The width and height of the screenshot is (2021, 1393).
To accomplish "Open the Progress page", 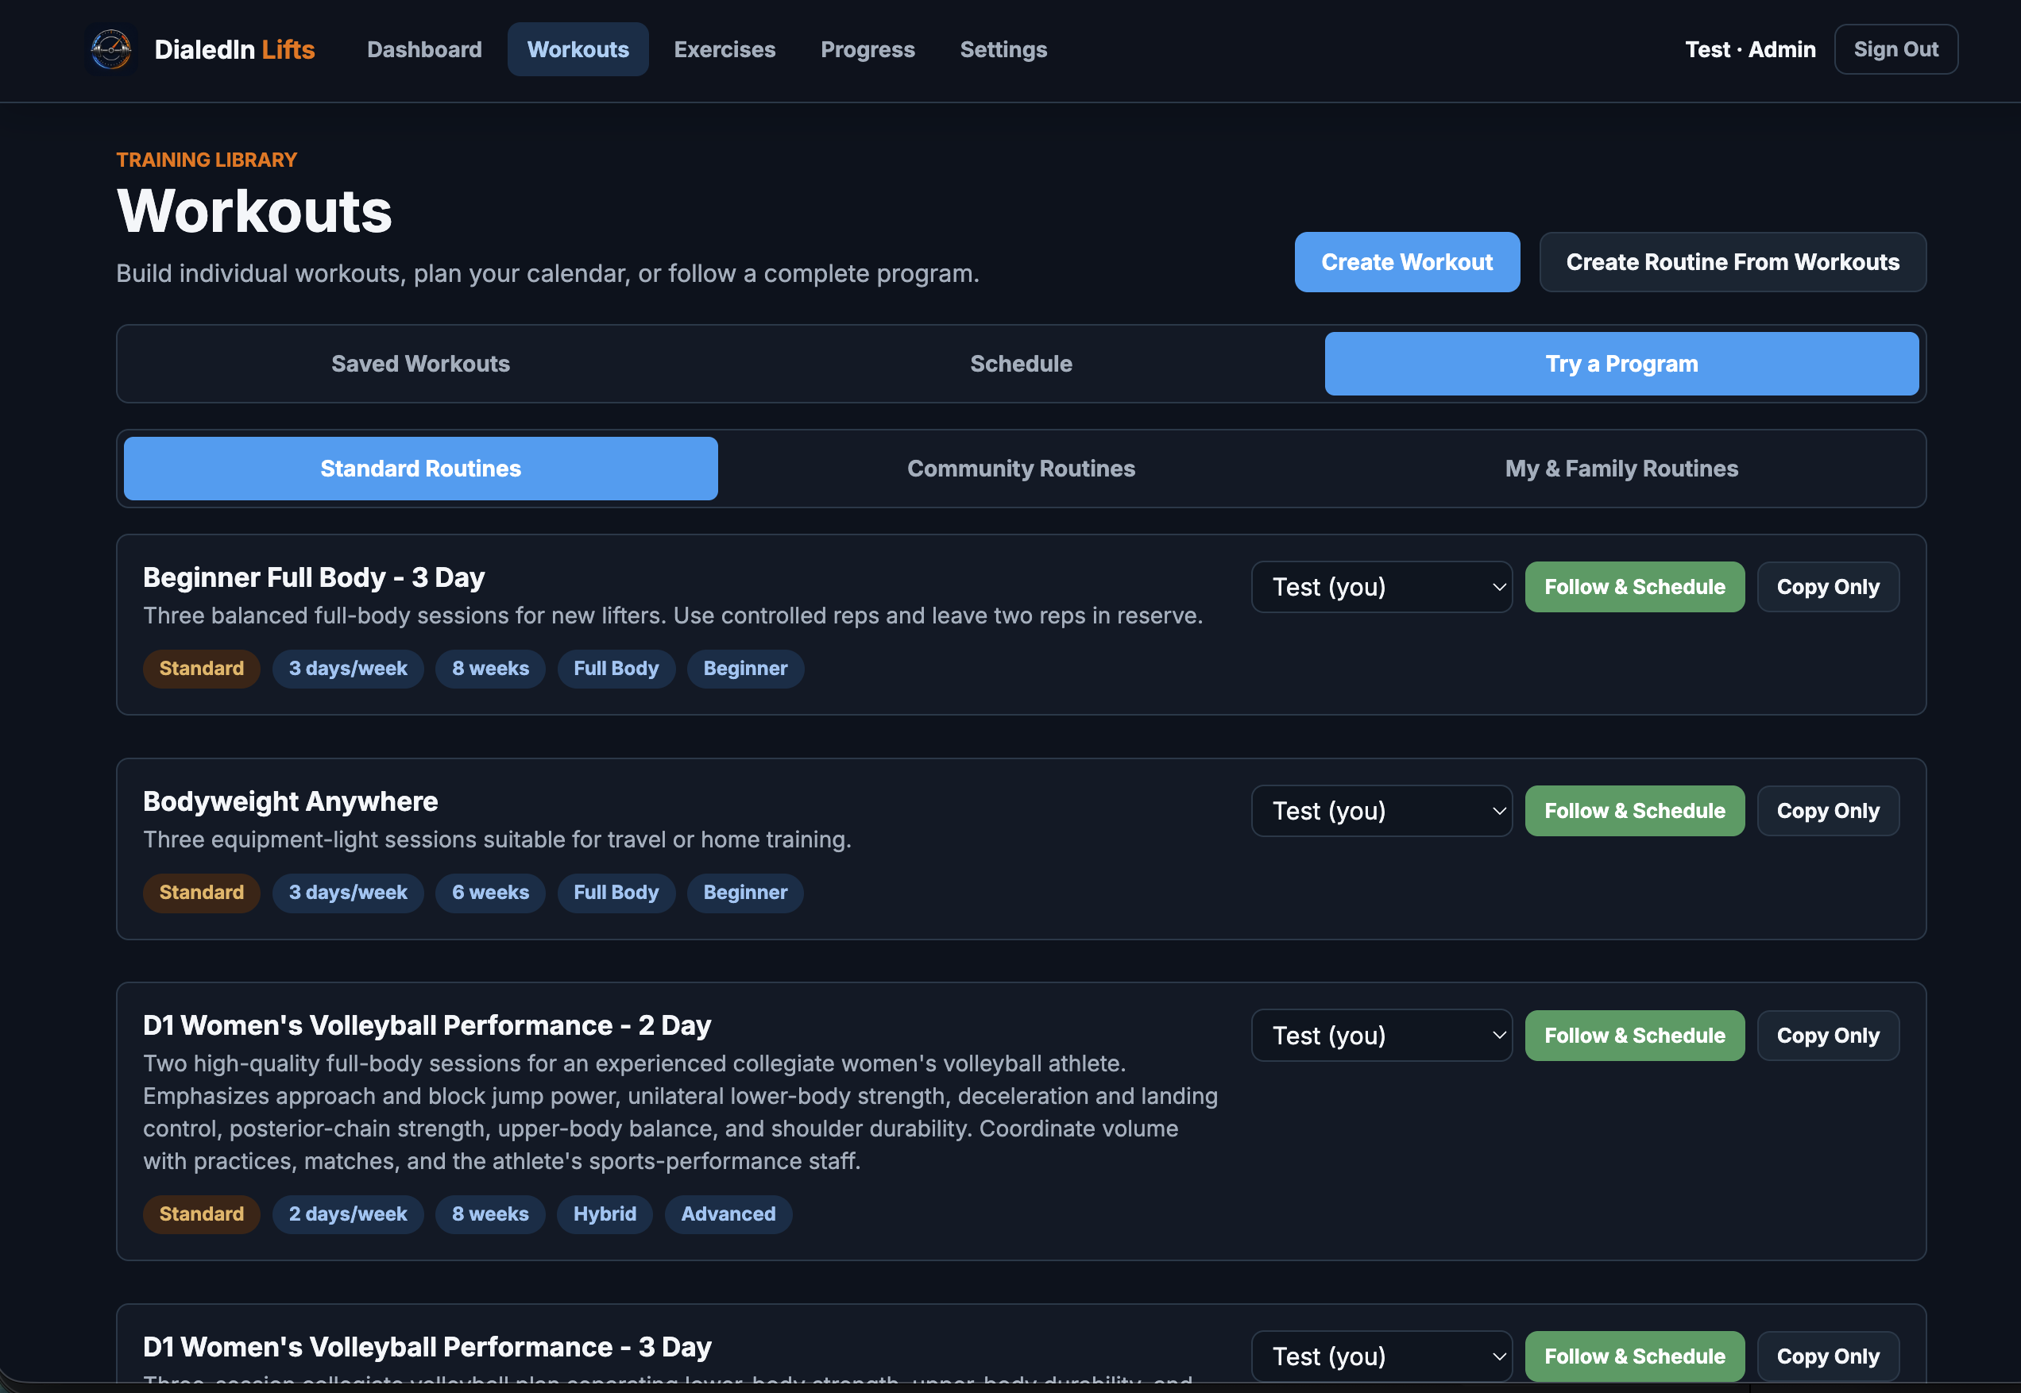I will [x=868, y=49].
